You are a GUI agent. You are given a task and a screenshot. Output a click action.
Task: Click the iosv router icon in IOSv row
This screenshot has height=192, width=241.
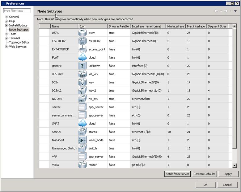(x=82, y=82)
